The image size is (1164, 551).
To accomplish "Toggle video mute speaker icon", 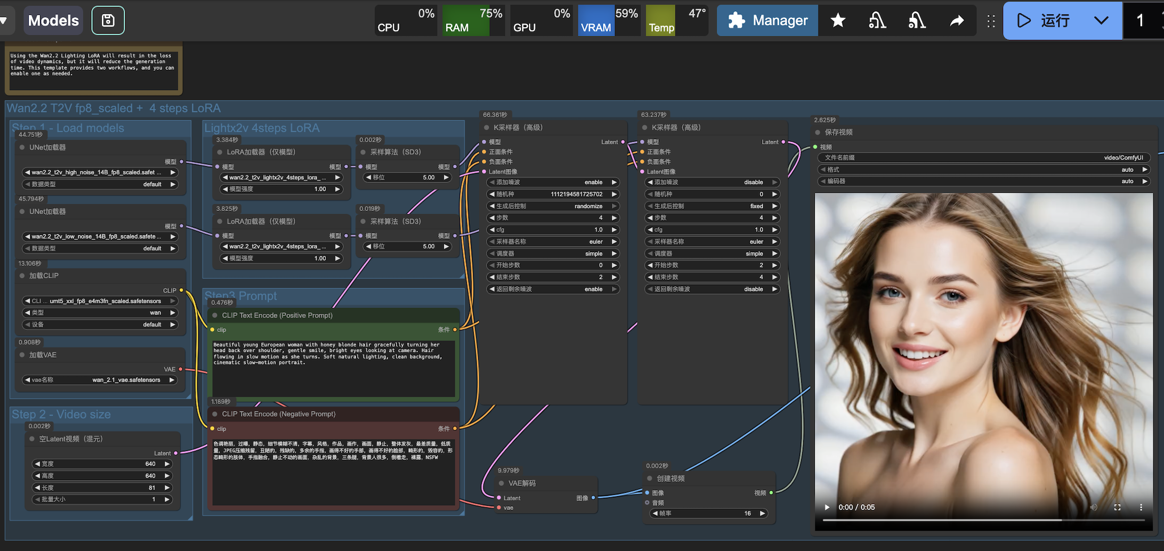I will (x=1094, y=507).
